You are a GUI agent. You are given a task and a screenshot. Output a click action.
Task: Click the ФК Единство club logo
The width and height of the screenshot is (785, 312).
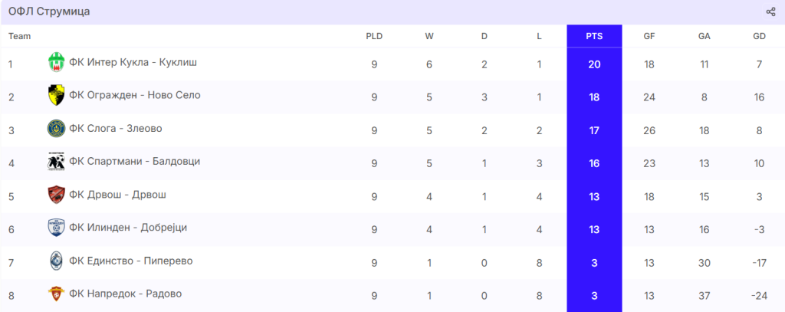(x=56, y=261)
